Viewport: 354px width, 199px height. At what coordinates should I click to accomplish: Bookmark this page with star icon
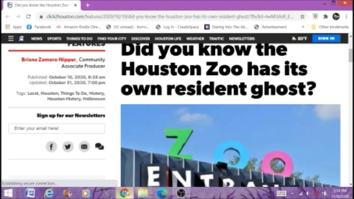302,17
